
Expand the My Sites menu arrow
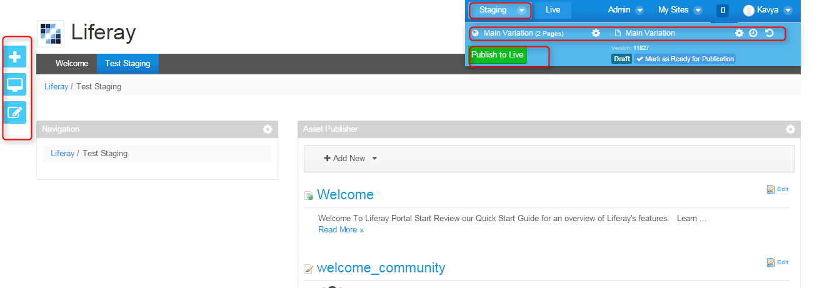pyautogui.click(x=698, y=11)
